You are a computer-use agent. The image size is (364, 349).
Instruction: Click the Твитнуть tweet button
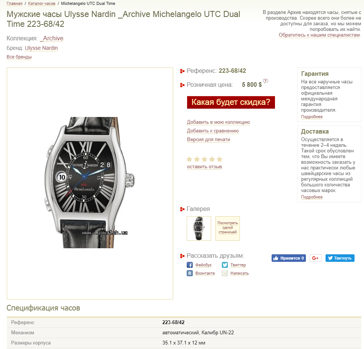[x=340, y=258]
